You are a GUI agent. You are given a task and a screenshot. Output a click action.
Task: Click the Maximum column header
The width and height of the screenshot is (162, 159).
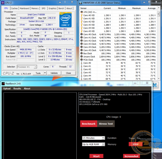tap(134, 8)
